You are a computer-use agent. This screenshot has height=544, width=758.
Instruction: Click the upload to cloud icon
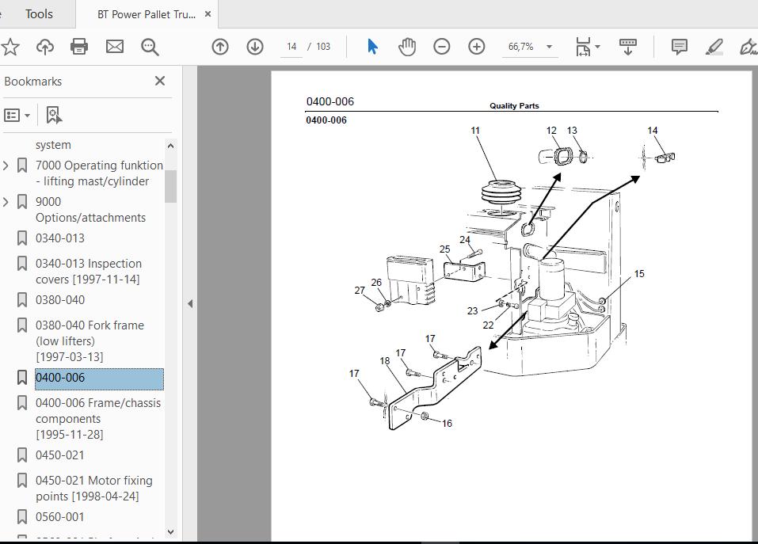coord(45,47)
